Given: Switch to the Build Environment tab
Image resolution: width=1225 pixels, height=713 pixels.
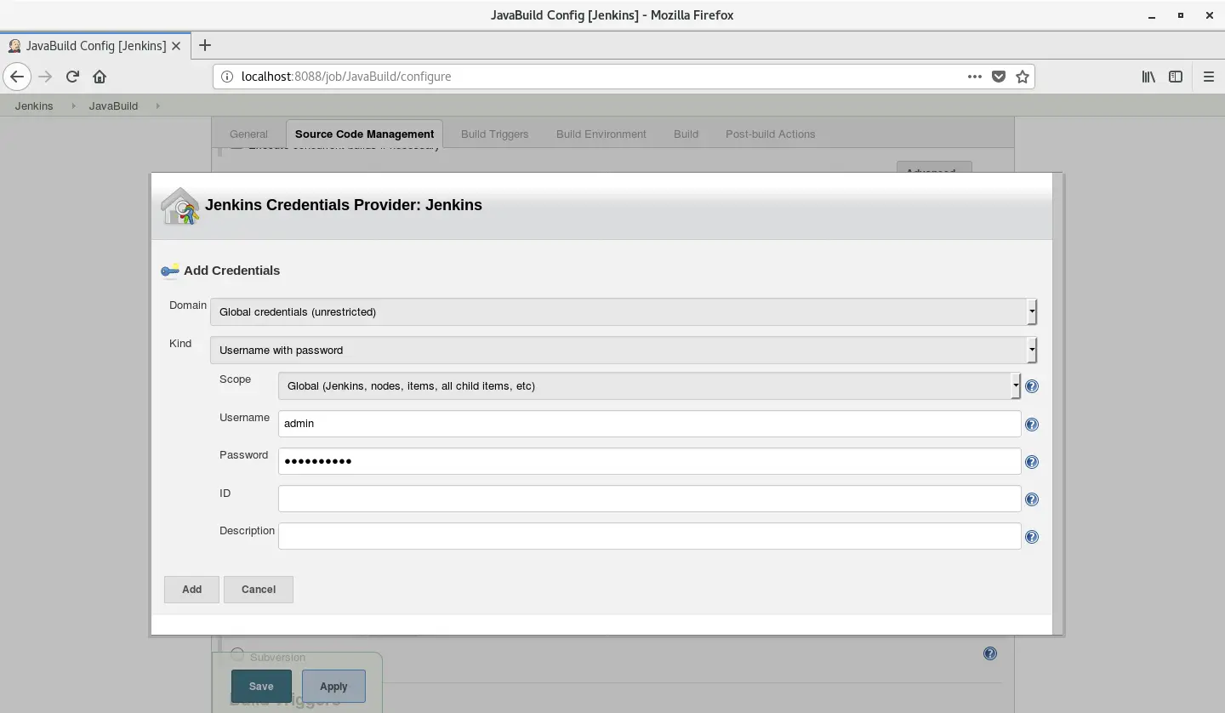Looking at the screenshot, I should (x=601, y=134).
